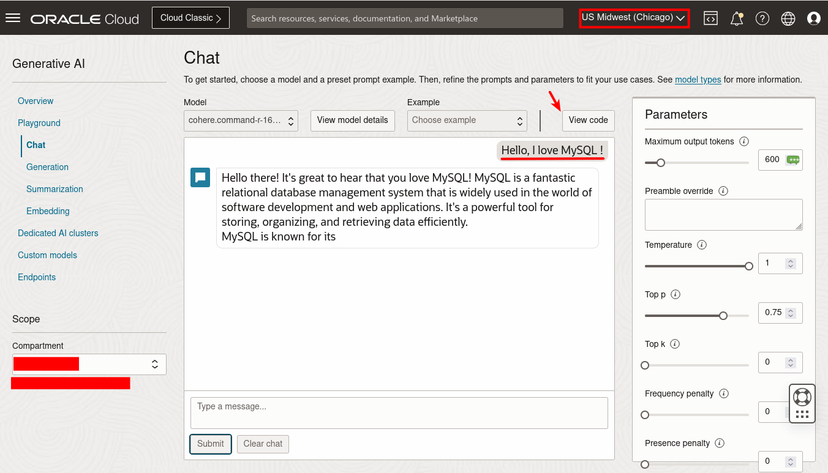Click the Temperature value stepper
This screenshot has height=473, width=828.
click(x=791, y=263)
